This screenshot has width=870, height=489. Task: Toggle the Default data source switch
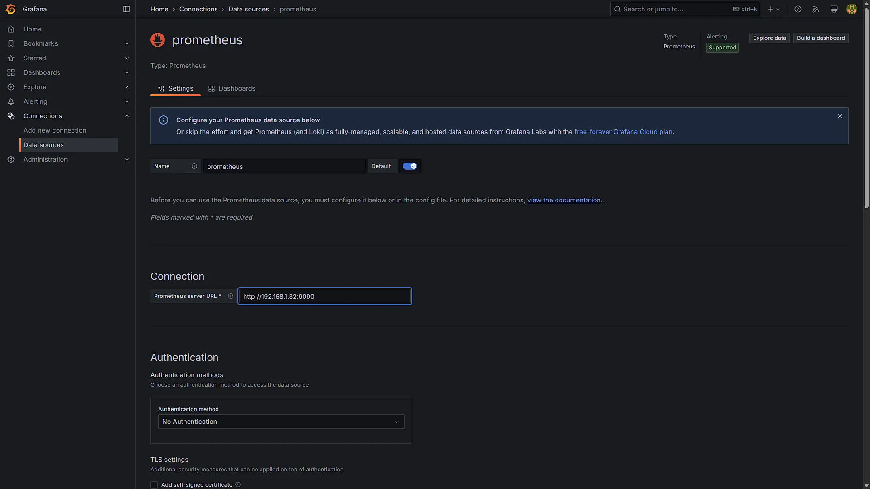(410, 166)
